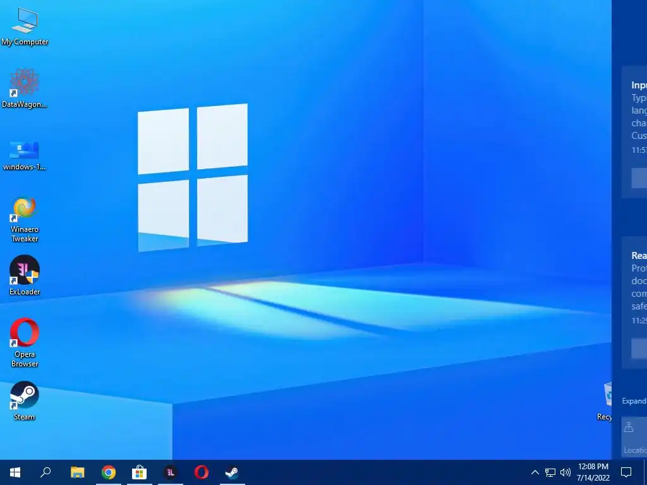This screenshot has height=485, width=647.
Task: Open the volume speaker tray icon
Action: [565, 472]
